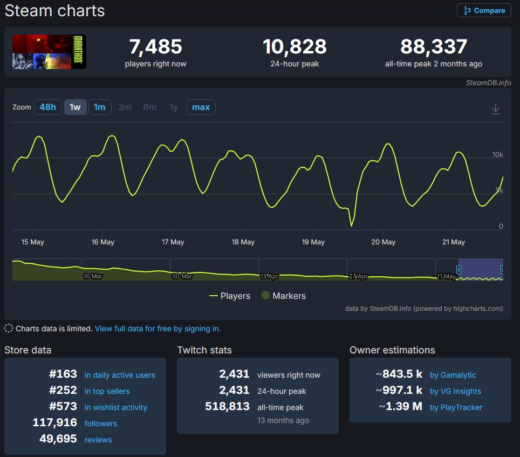This screenshot has height=457, width=520.
Task: Click the navigator right range handle
Action: [x=502, y=270]
